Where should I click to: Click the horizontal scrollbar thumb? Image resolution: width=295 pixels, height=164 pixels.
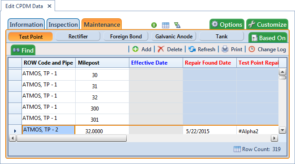coord(72,138)
